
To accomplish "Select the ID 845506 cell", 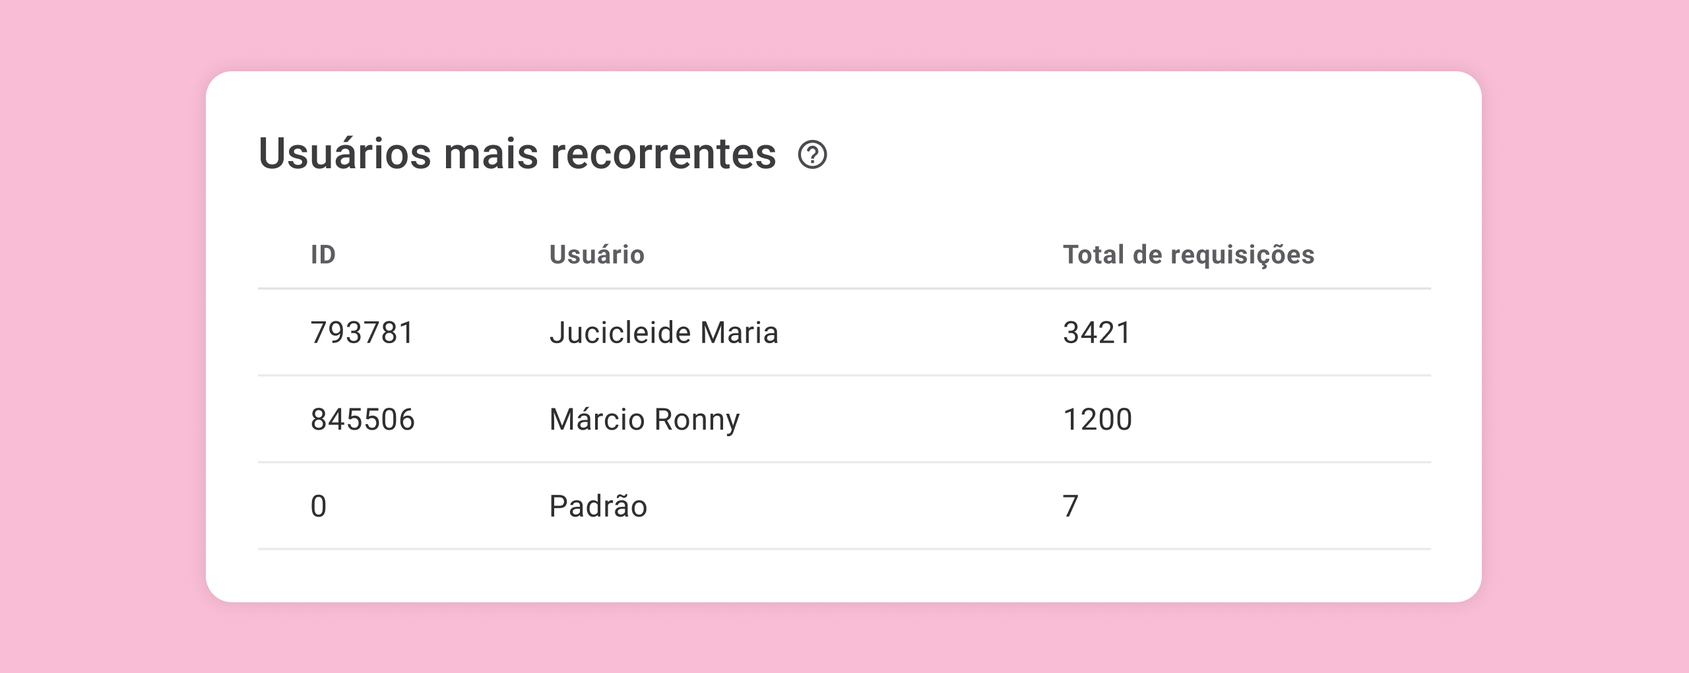I will click(x=362, y=420).
